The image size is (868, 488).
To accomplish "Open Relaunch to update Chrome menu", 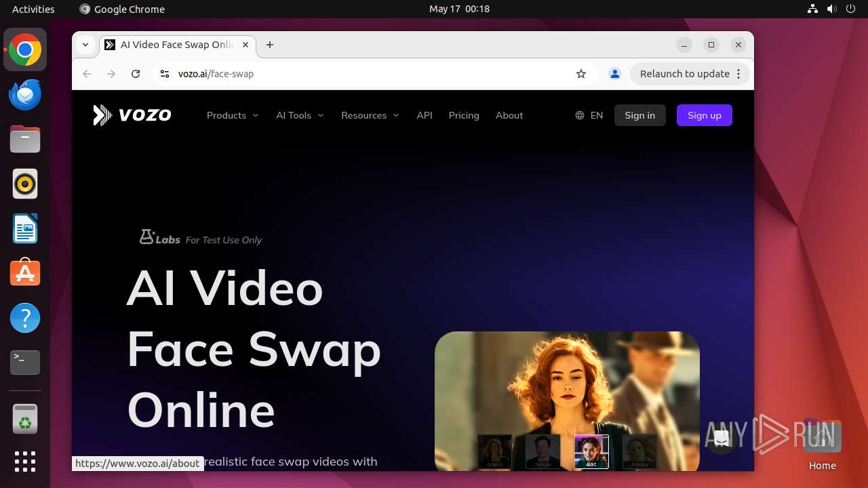I will [690, 74].
